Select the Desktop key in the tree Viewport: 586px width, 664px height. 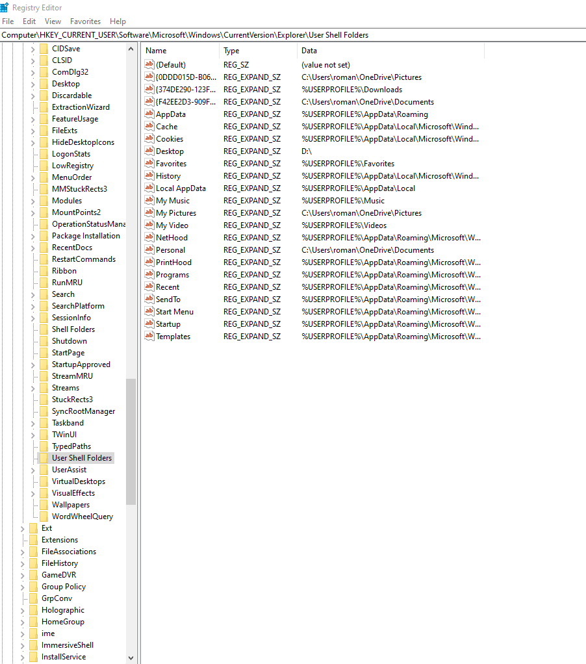click(66, 84)
